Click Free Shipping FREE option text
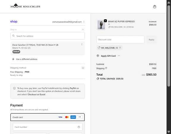The height and width of the screenshot is (134, 171). click(20, 72)
